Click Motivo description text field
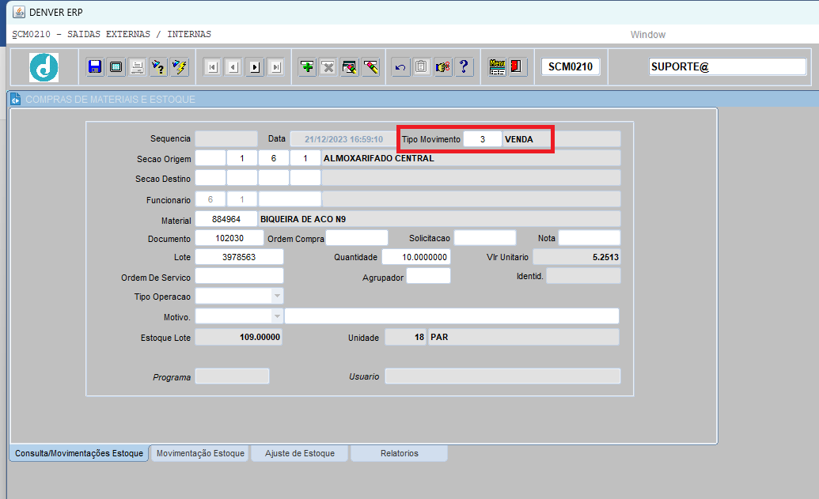The height and width of the screenshot is (499, 819). (x=452, y=316)
